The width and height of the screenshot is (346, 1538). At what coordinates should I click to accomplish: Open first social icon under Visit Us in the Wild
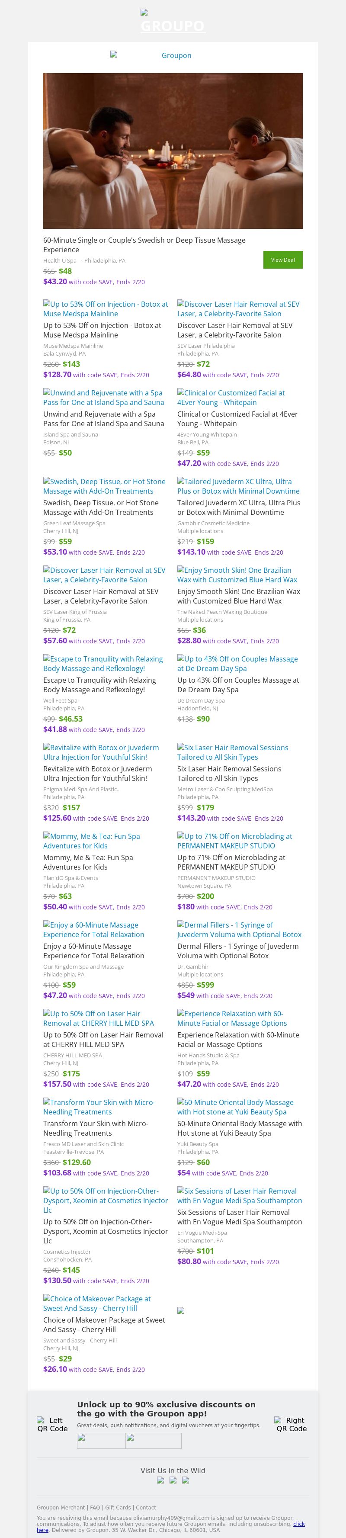(160, 1480)
